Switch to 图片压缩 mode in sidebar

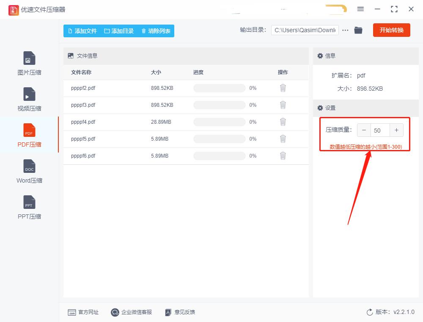(28, 64)
